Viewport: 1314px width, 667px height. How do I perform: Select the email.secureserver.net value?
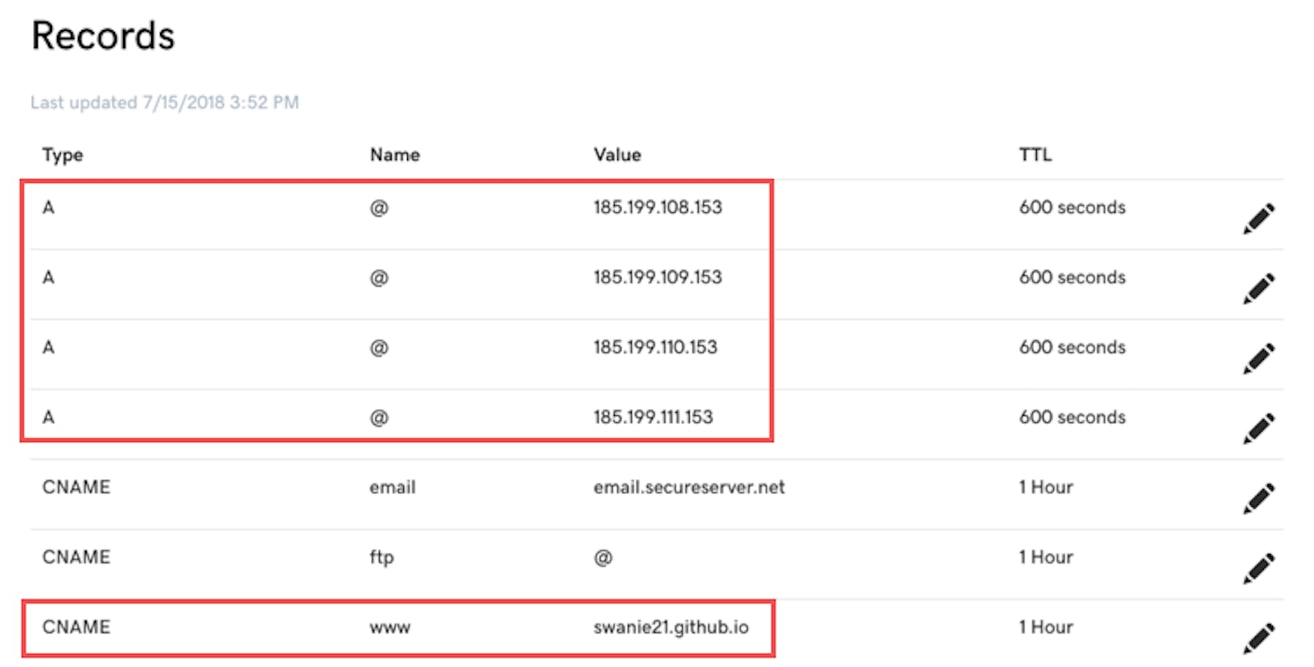(688, 488)
